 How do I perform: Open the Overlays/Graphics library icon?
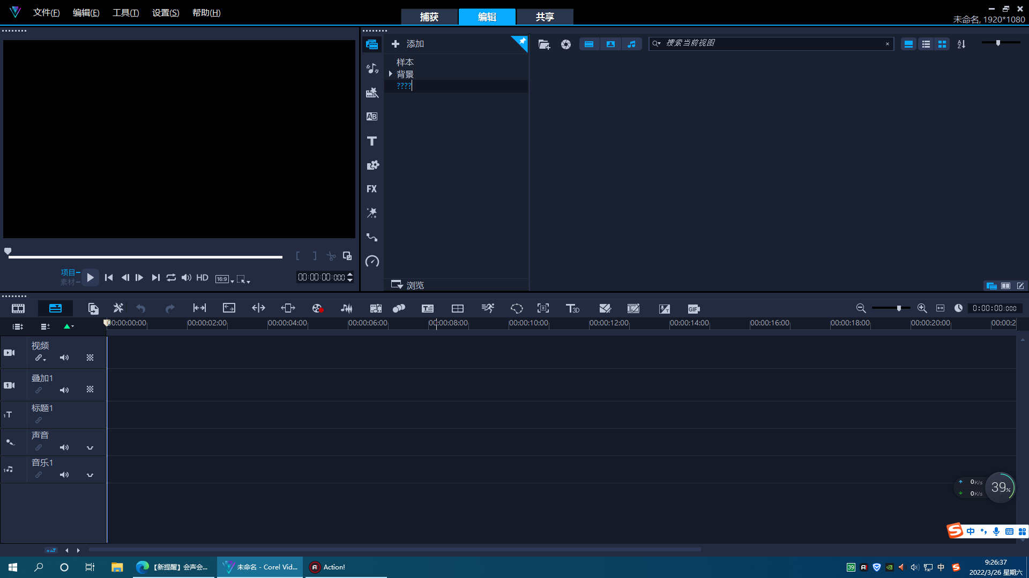point(372,165)
